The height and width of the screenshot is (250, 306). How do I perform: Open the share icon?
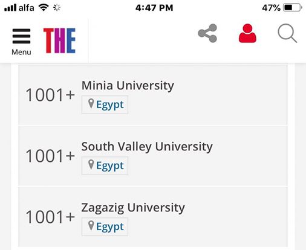click(207, 33)
